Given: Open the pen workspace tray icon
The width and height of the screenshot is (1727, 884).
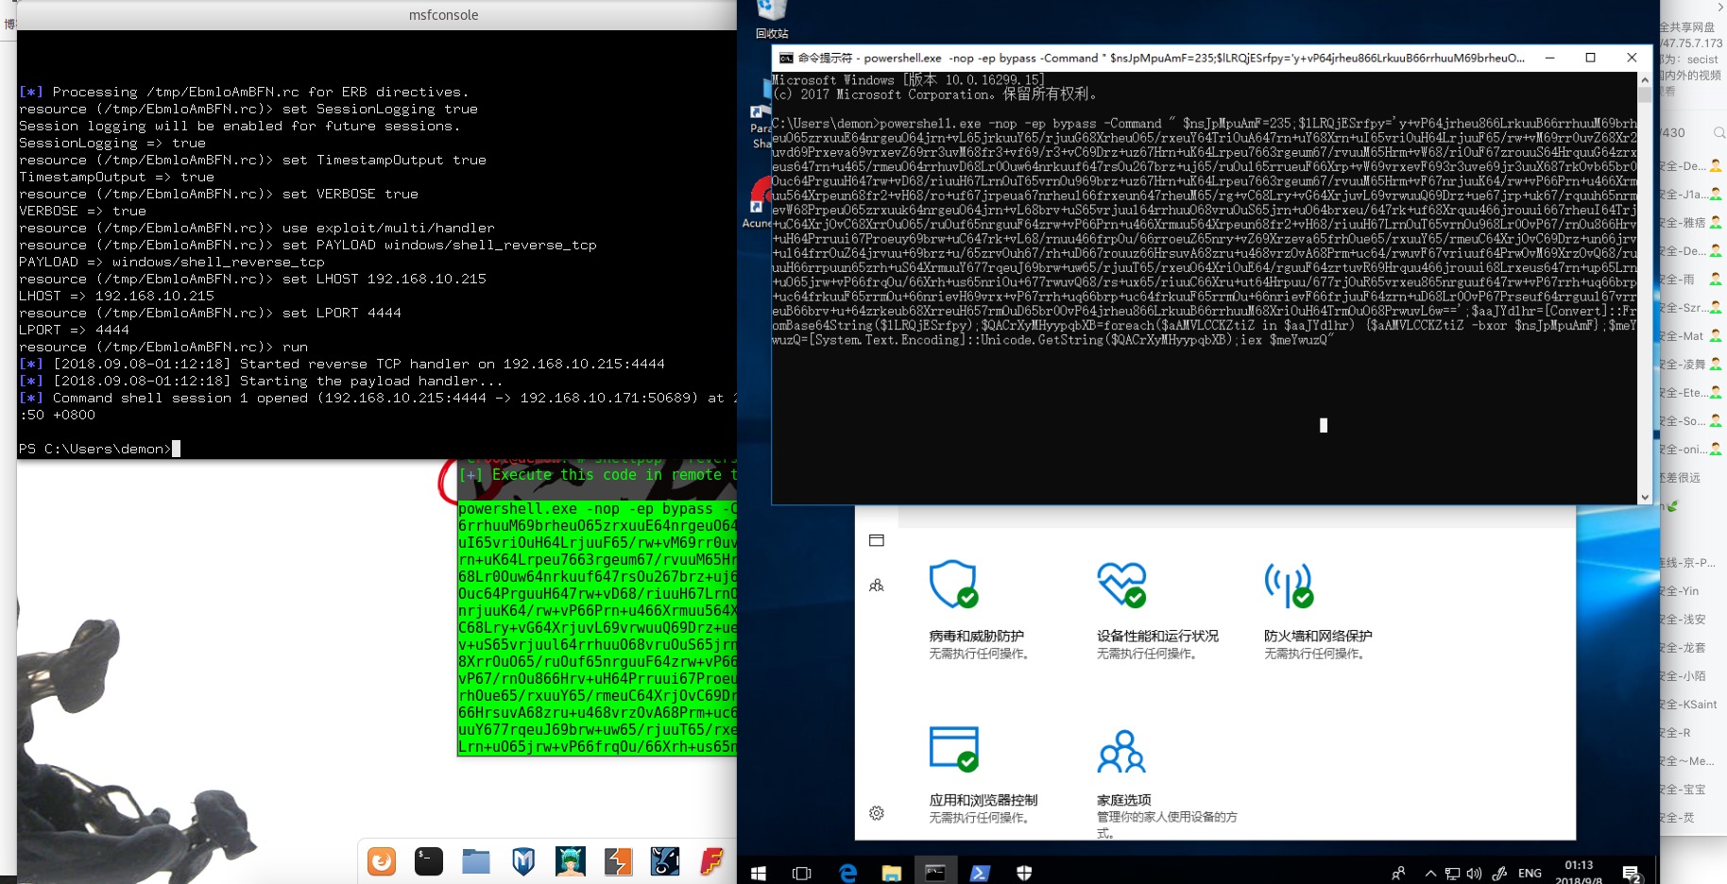Looking at the screenshot, I should coord(1499,873).
